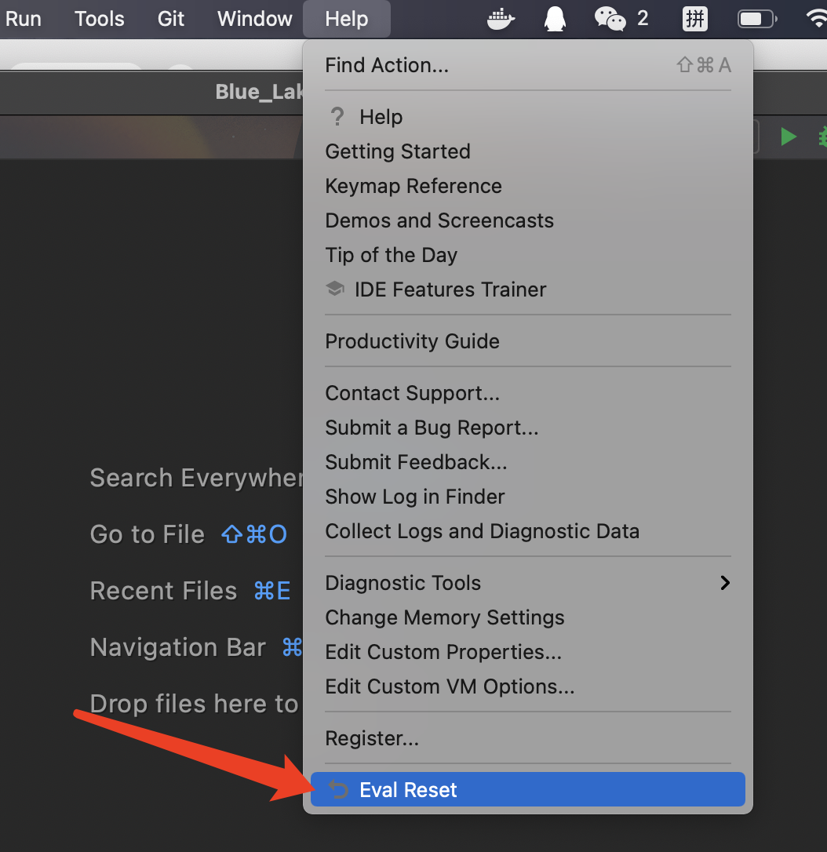Open the Tools menu

[x=100, y=19]
